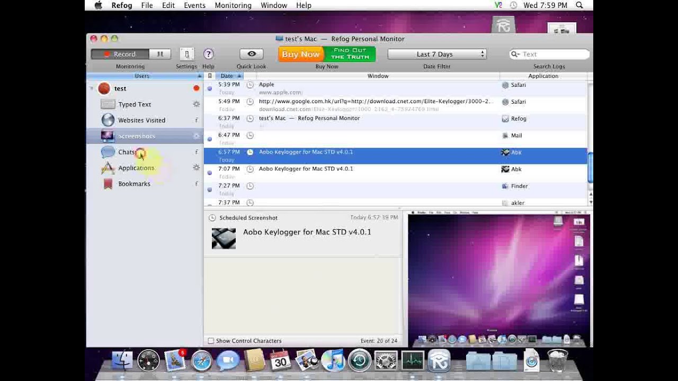Click the test user basketball avatar
The image size is (678, 381).
tap(104, 88)
